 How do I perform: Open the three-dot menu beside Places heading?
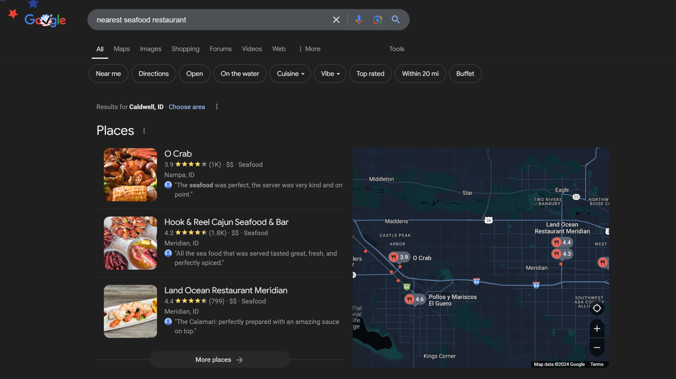pyautogui.click(x=144, y=131)
